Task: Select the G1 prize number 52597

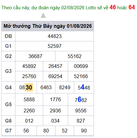Action: [x=54, y=46]
